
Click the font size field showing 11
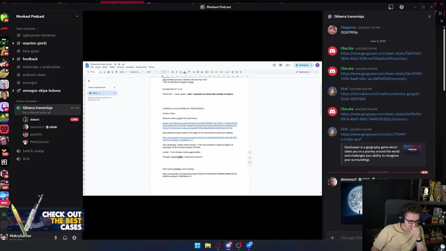pos(164,72)
